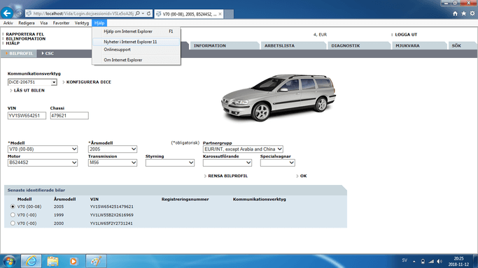Click the taskbar clock showing 20:25
The image size is (478, 268).
pyautogui.click(x=458, y=261)
